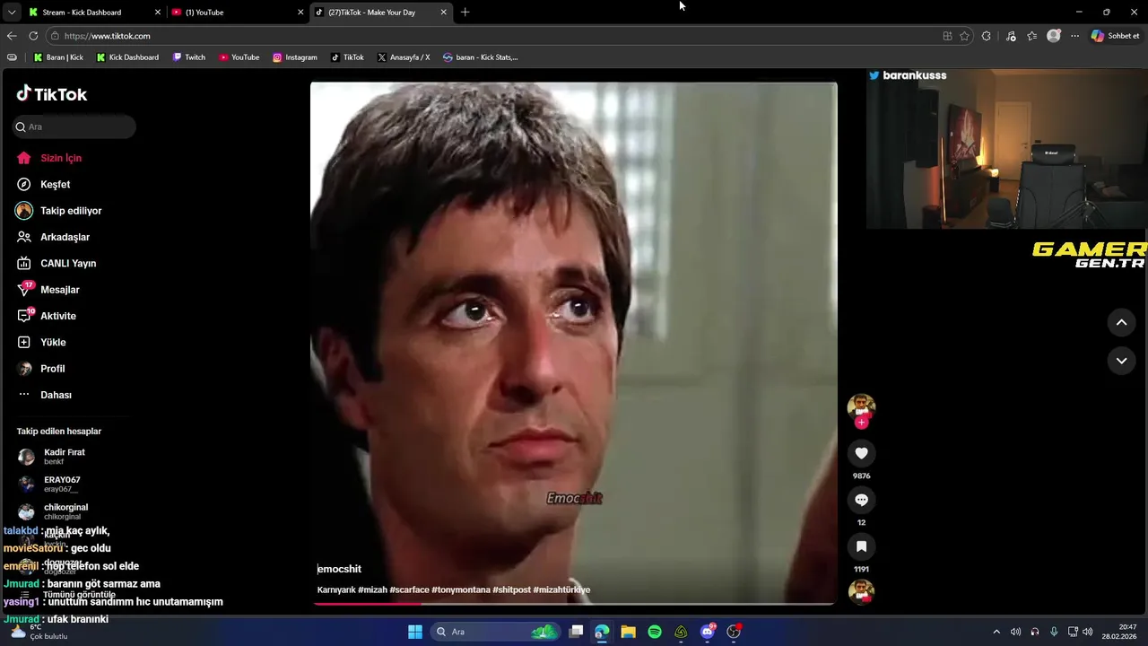This screenshot has height=646, width=1148.
Task: Click the #tonymontana hashtag
Action: click(461, 589)
